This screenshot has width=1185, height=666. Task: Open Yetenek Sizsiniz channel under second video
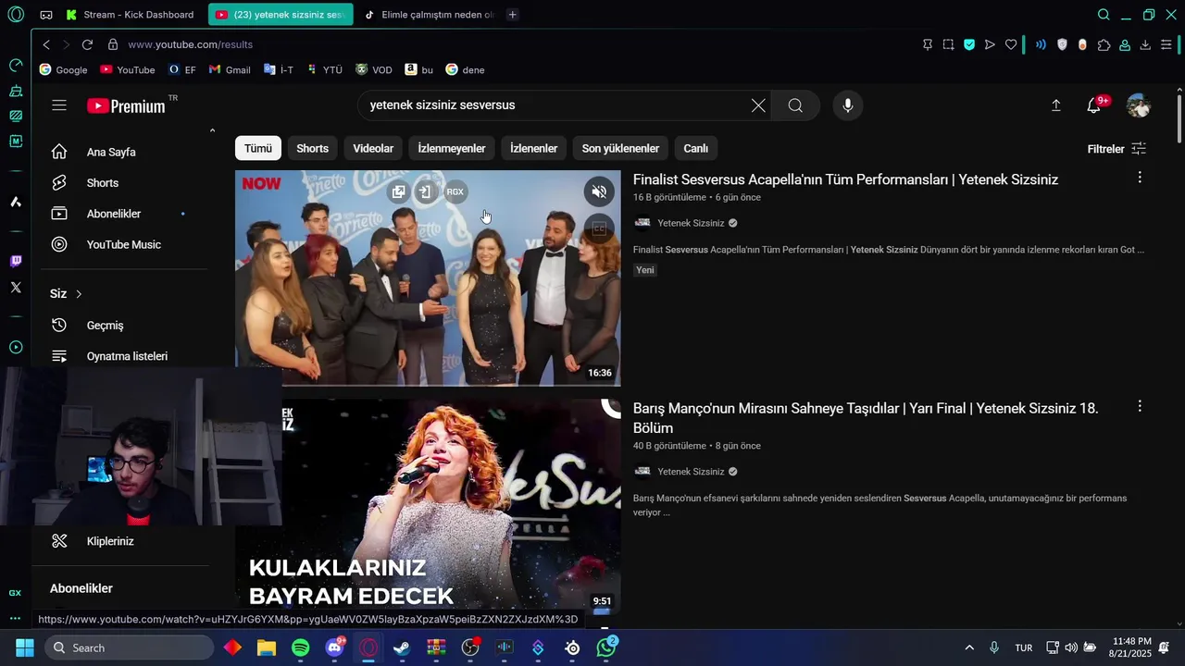point(691,472)
